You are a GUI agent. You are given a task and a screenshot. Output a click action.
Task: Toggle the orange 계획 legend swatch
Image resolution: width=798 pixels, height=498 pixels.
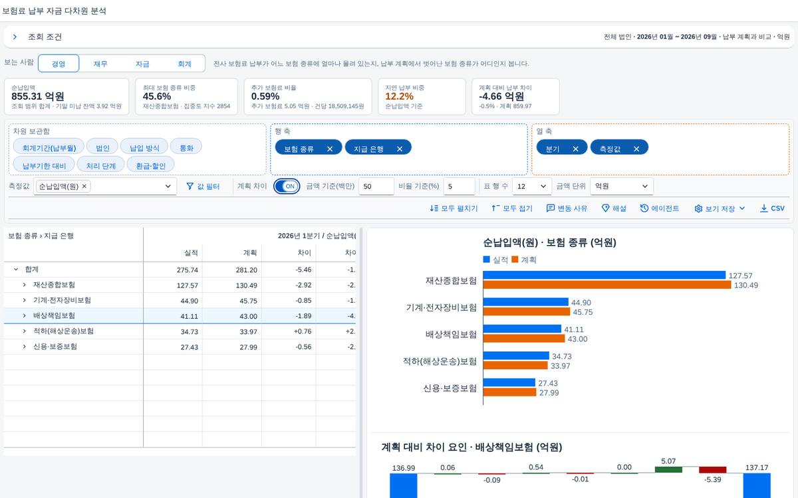pyautogui.click(x=515, y=260)
